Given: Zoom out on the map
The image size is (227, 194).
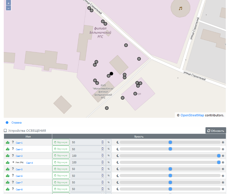Looking at the screenshot, I should point(8,8).
